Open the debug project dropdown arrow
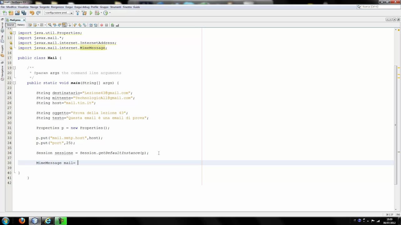The height and width of the screenshot is (225, 401). tap(101, 13)
